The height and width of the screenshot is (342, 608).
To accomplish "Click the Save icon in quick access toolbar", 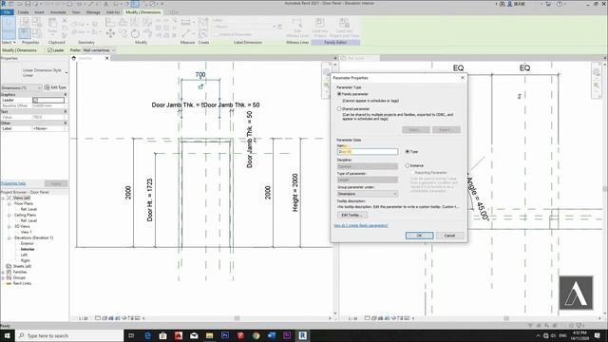I will click(28, 4).
